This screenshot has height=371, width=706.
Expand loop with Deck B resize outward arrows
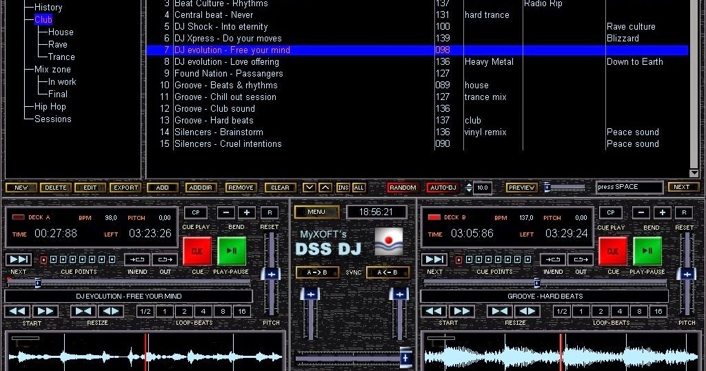pyautogui.click(x=527, y=311)
